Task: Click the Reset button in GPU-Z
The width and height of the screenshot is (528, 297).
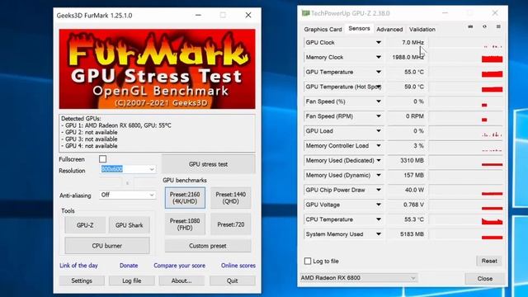Action: 489,261
